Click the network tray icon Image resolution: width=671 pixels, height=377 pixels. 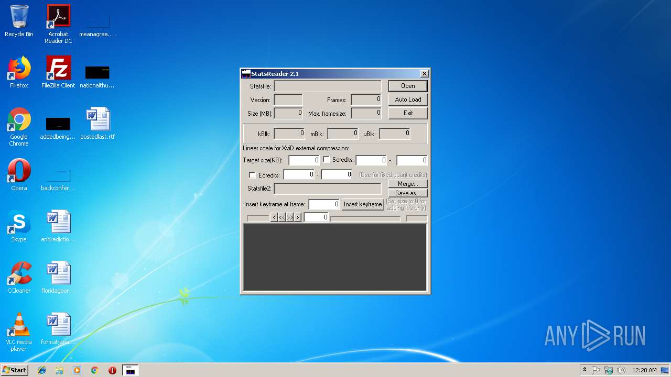point(609,370)
